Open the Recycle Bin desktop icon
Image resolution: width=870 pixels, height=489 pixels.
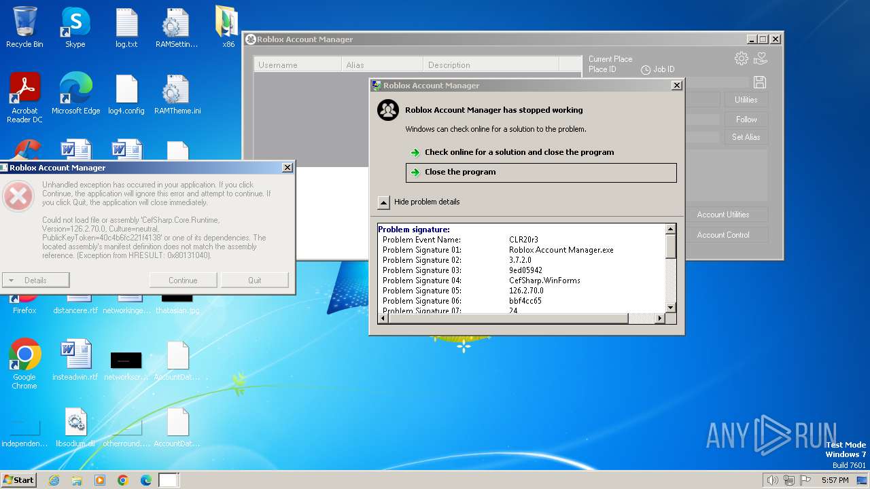[x=24, y=27]
